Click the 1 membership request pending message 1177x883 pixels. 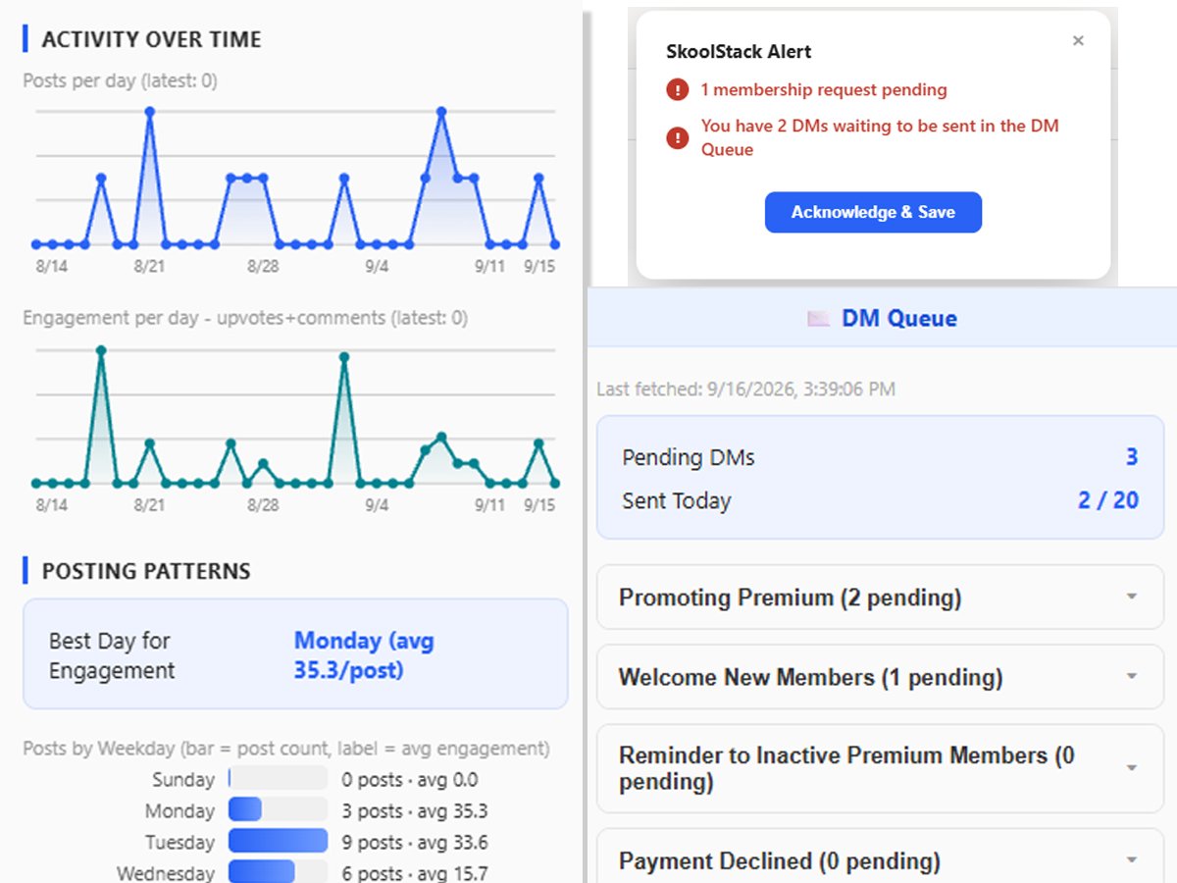824,90
